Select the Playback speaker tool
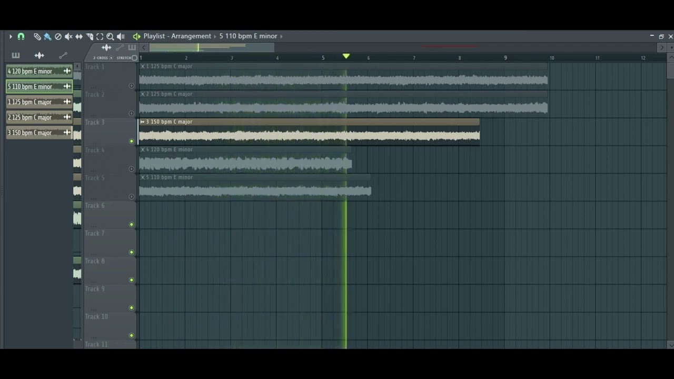674x379 pixels. click(121, 36)
